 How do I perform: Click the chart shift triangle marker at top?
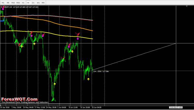pos(187,6)
